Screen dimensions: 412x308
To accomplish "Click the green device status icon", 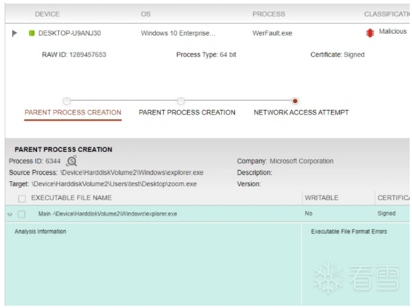I will coord(31,33).
